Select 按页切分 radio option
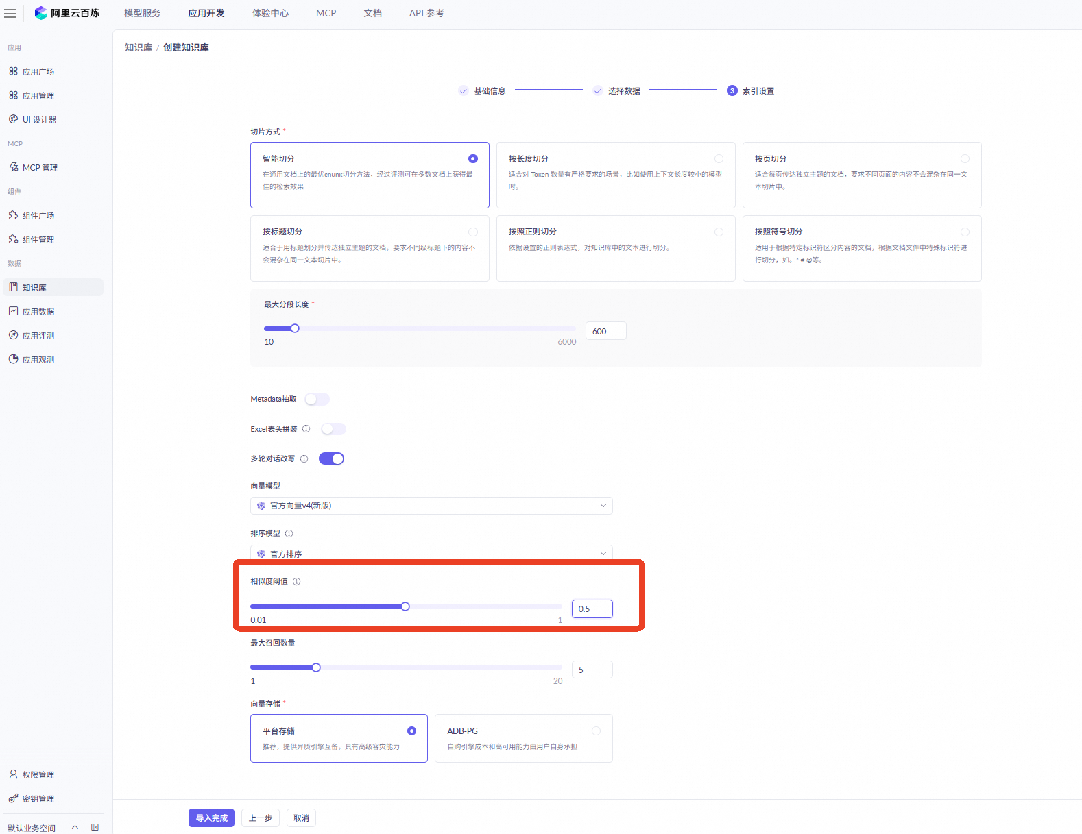1082x834 pixels. 965,159
